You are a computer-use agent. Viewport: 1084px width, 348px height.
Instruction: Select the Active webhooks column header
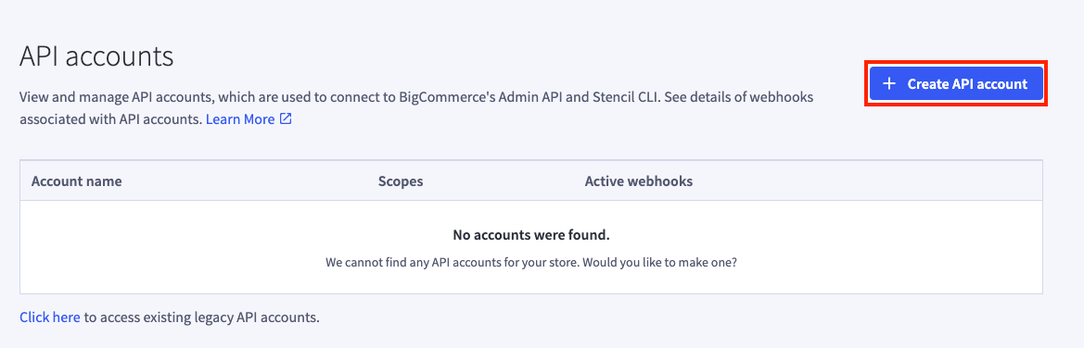tap(639, 180)
